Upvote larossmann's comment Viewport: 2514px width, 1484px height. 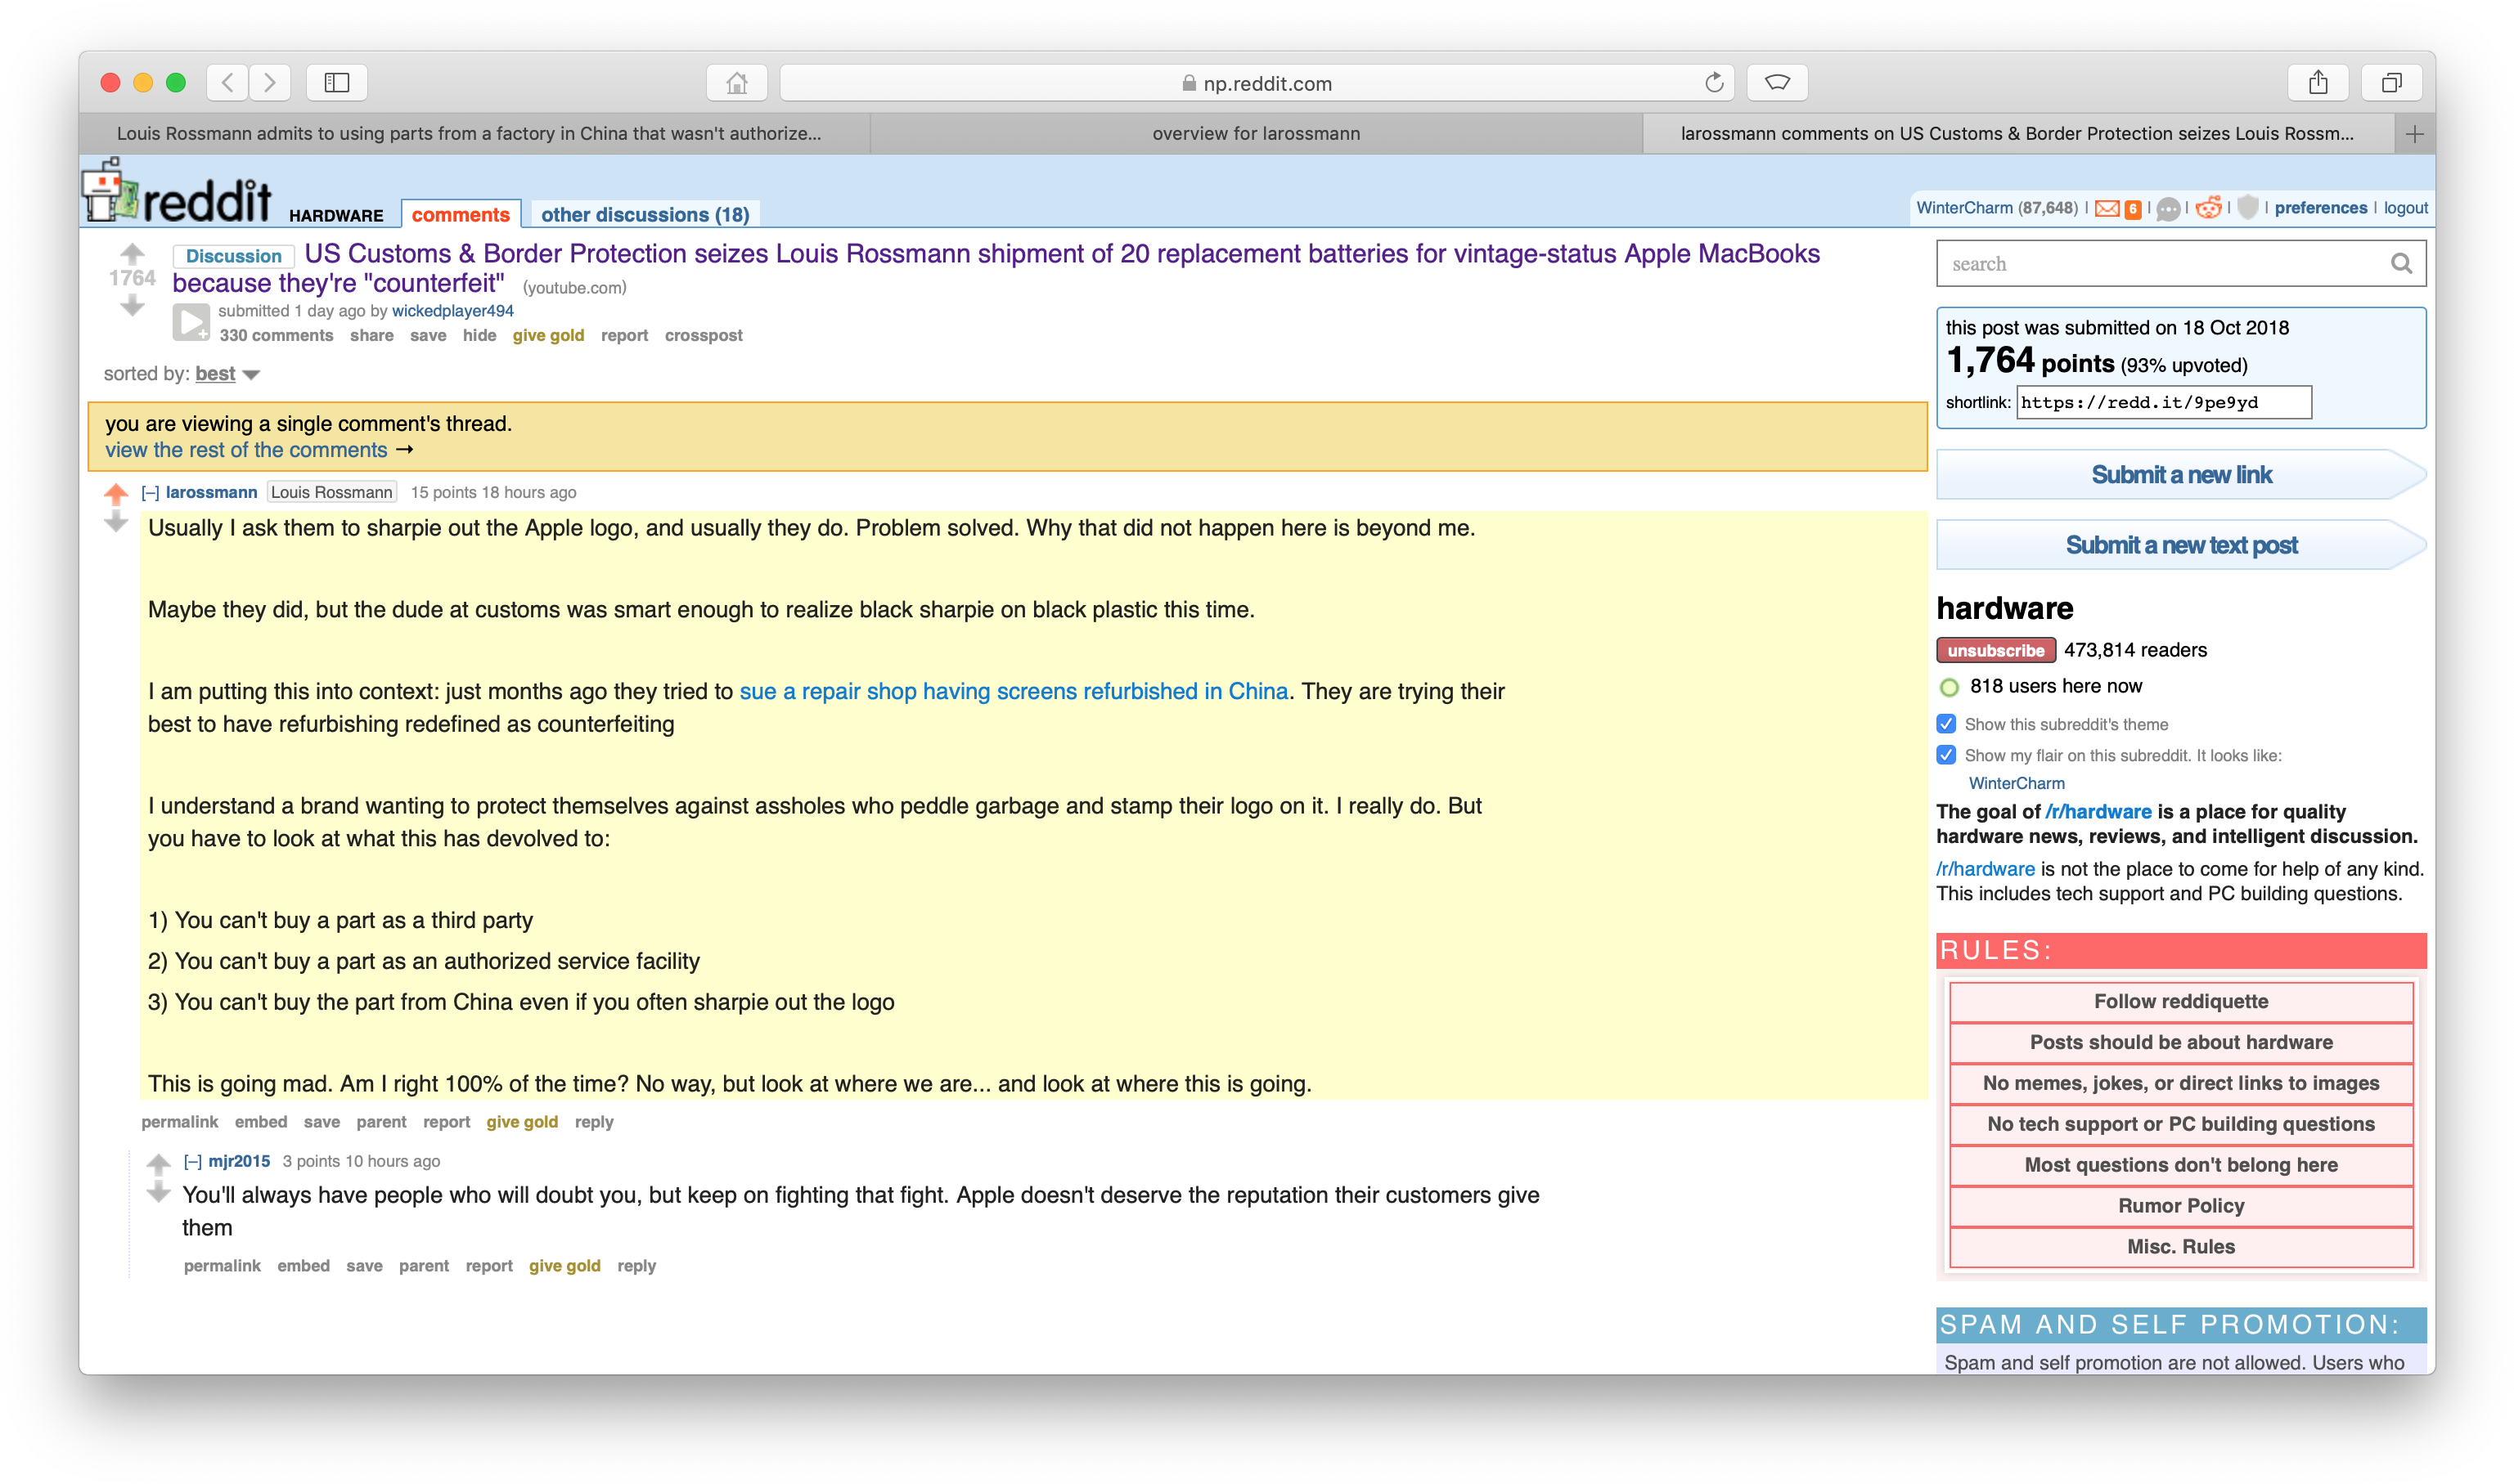(116, 494)
